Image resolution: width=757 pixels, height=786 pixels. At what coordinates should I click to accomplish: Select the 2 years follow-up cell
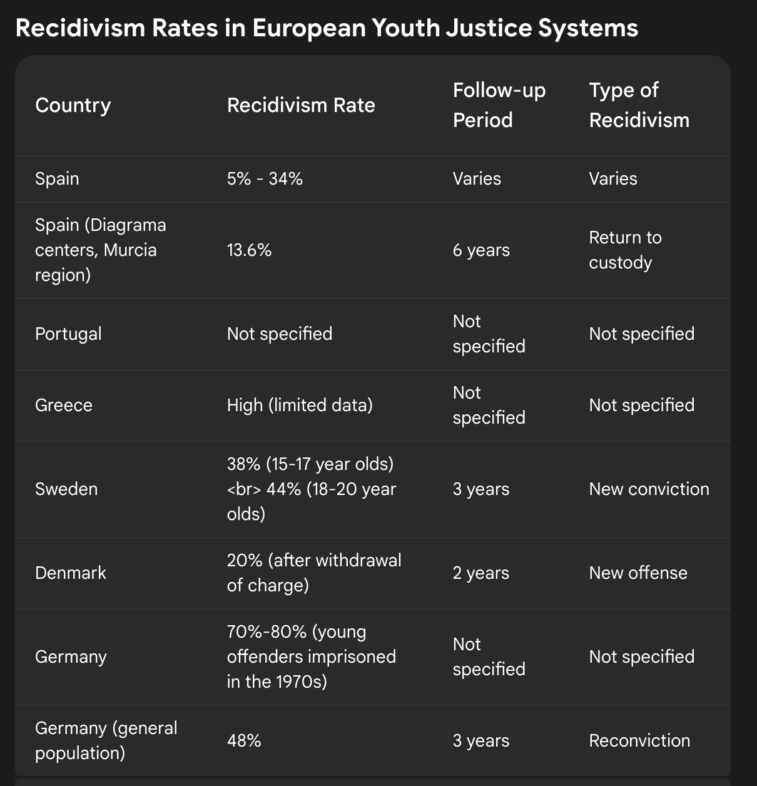[x=480, y=573]
